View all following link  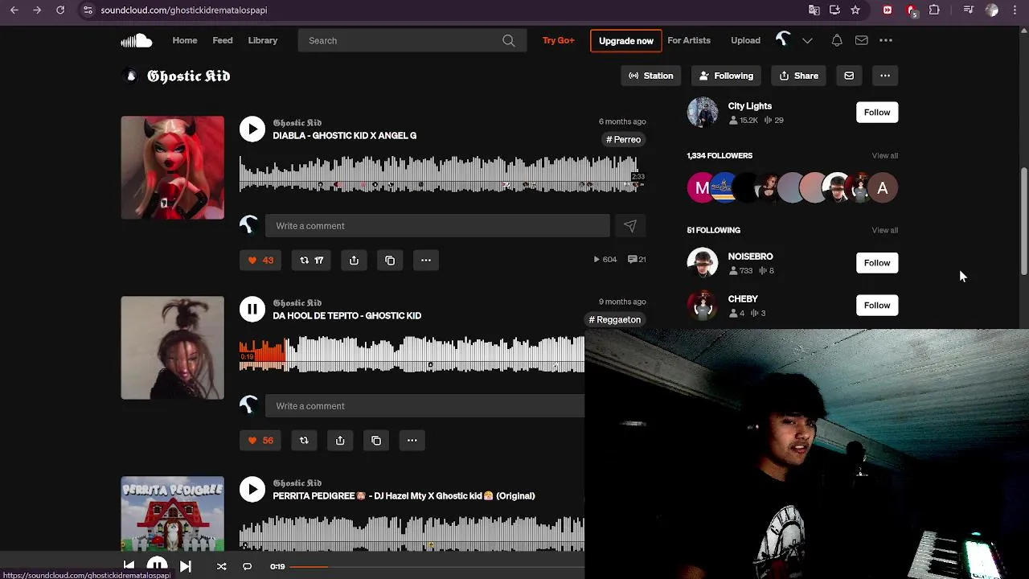click(x=884, y=230)
